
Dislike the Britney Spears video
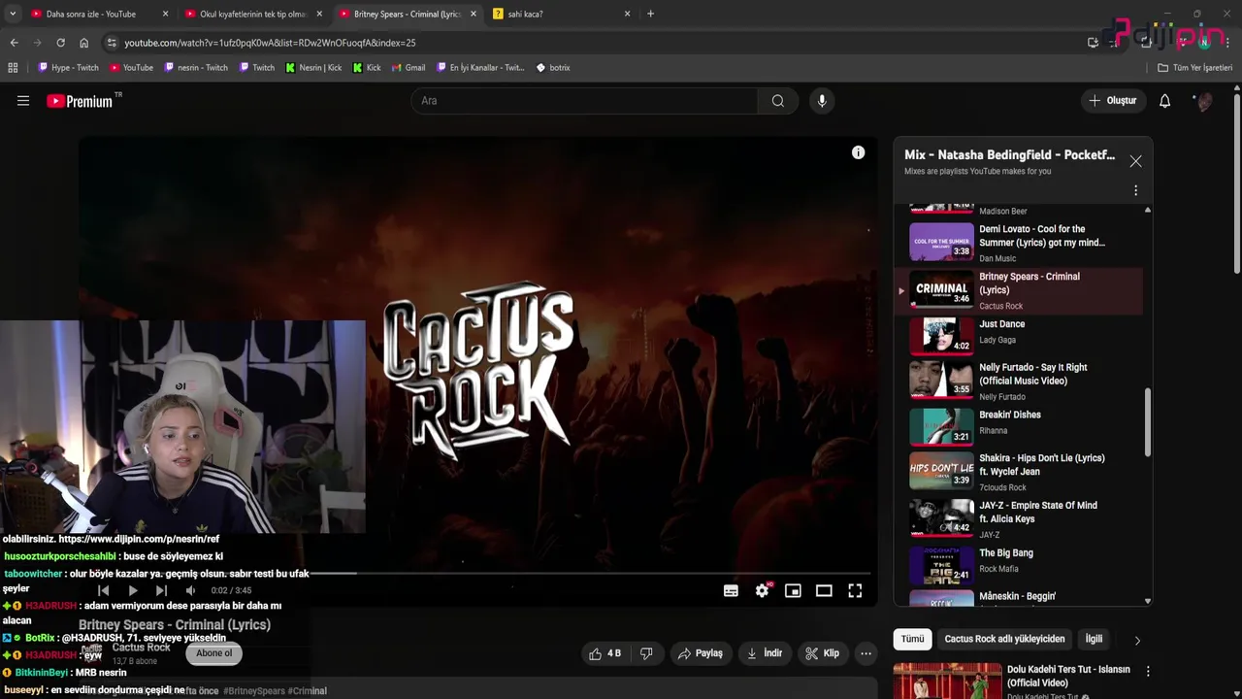pyautogui.click(x=646, y=653)
